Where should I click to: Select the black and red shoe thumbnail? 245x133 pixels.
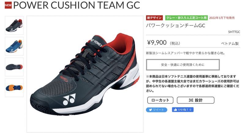point(14,25)
